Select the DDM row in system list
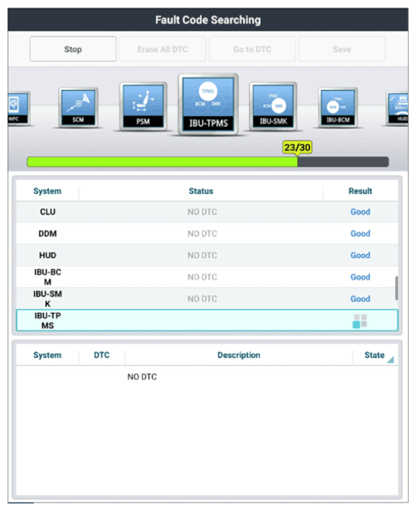The width and height of the screenshot is (416, 510). tap(207, 234)
